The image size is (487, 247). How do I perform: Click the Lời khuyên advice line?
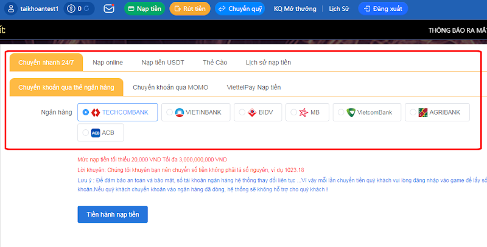pyautogui.click(x=191, y=170)
